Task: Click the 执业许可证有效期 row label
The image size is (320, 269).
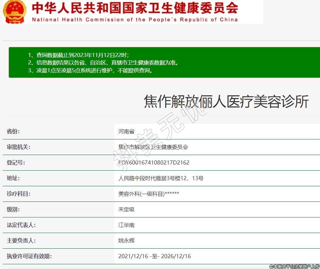Action: pyautogui.click(x=29, y=256)
